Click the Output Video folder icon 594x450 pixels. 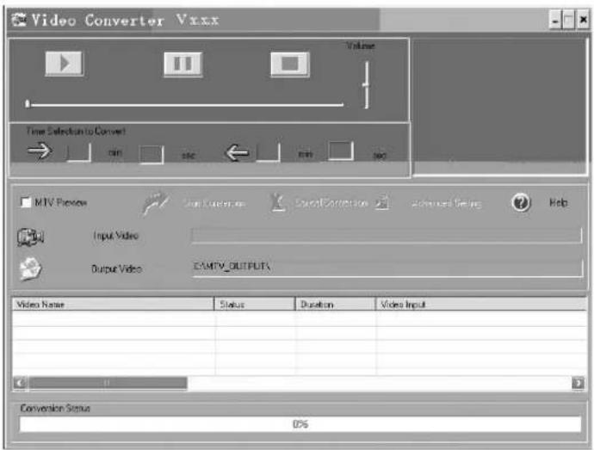coord(30,268)
